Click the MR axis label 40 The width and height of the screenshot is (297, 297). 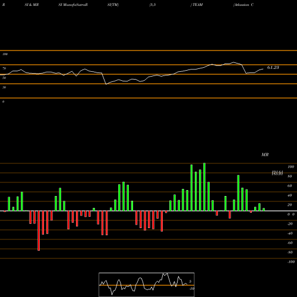point(290,195)
